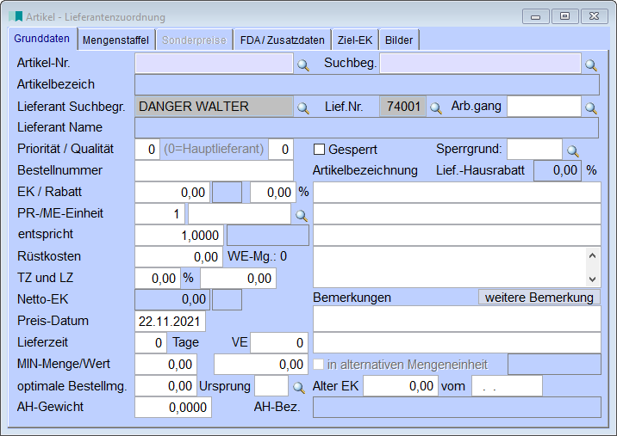Open the FDA / Zusatzdaten tab
617x436 pixels.
click(x=282, y=40)
